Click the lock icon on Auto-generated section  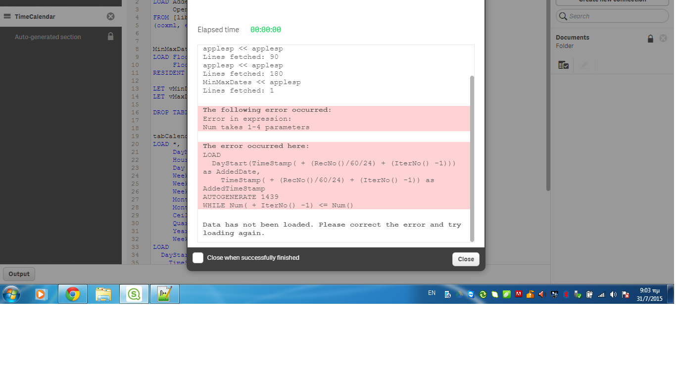[x=110, y=37]
